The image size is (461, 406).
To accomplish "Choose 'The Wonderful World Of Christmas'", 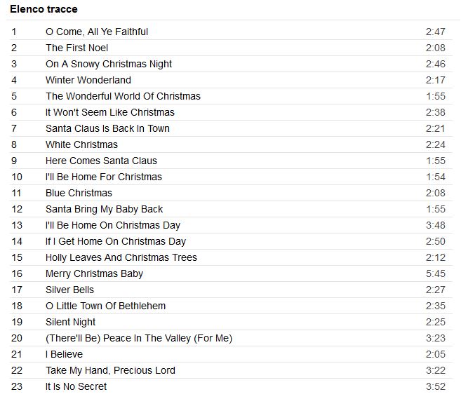I will coord(123,96).
